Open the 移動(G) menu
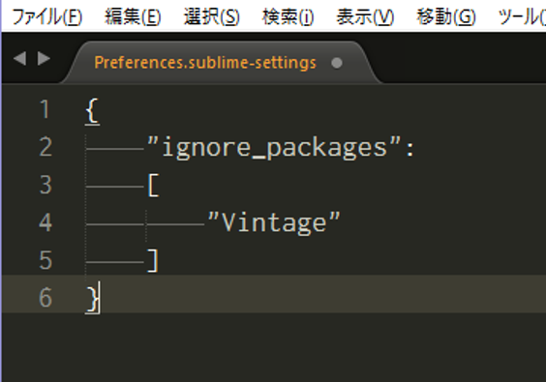Screen dimensions: 546x382 pos(446,16)
